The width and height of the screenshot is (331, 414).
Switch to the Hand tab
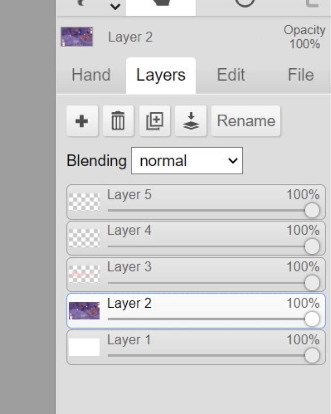click(x=91, y=75)
